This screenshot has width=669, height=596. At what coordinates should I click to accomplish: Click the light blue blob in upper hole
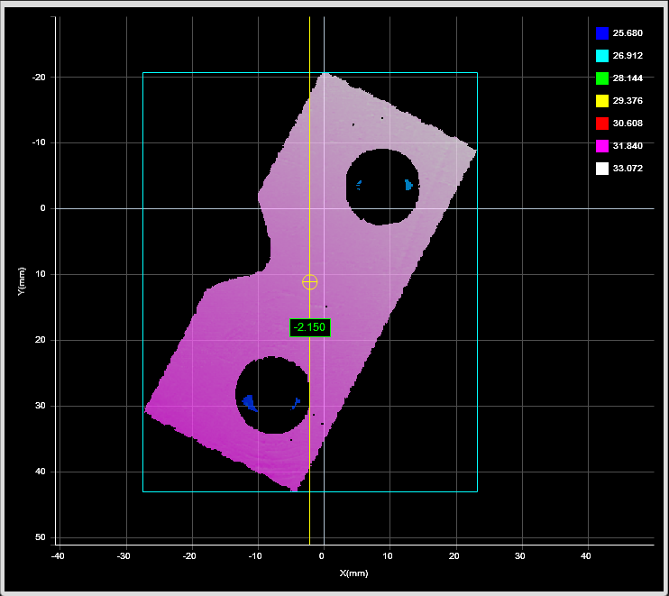[x=408, y=185]
